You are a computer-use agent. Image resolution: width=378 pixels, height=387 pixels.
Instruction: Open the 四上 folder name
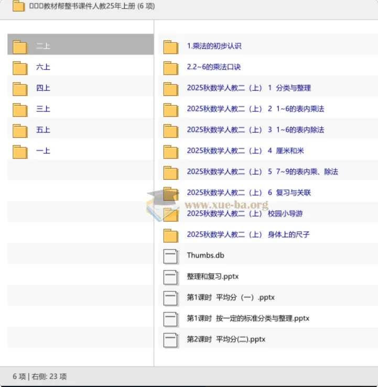click(43, 88)
